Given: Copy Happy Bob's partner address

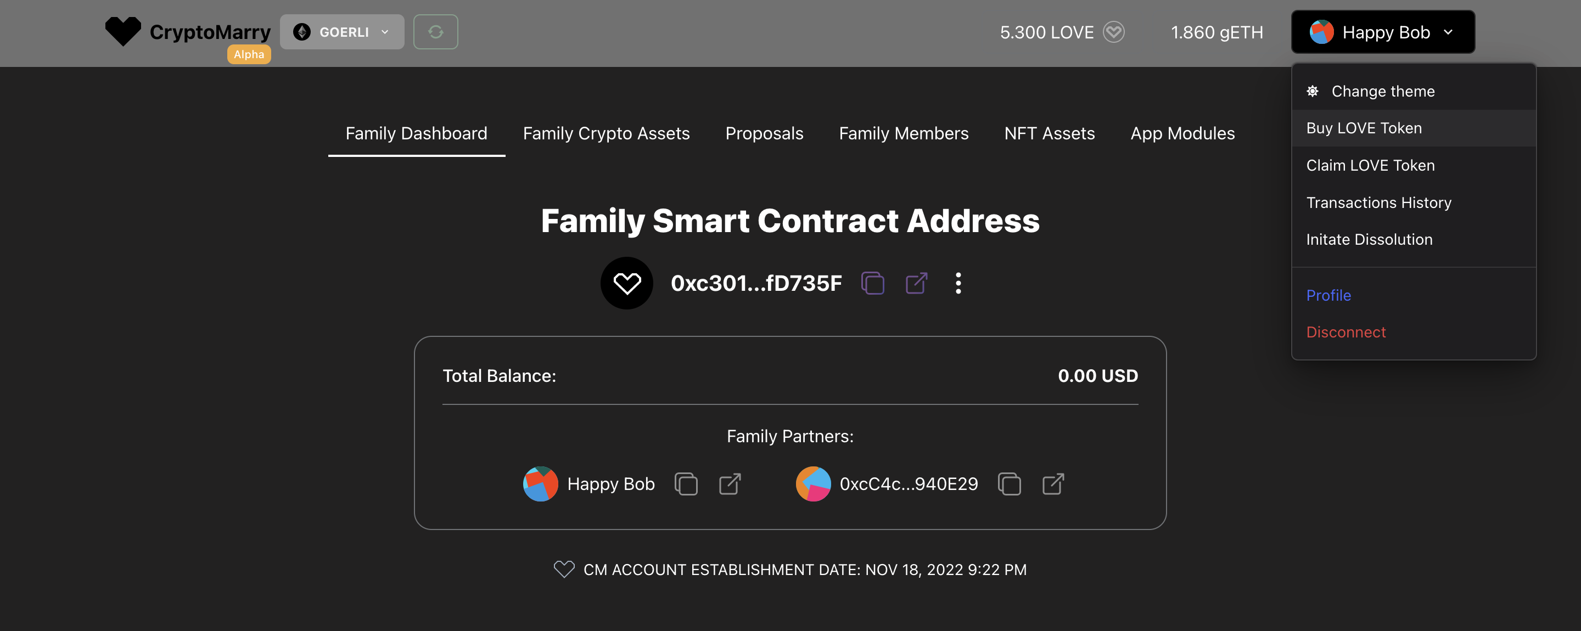Looking at the screenshot, I should pos(686,484).
